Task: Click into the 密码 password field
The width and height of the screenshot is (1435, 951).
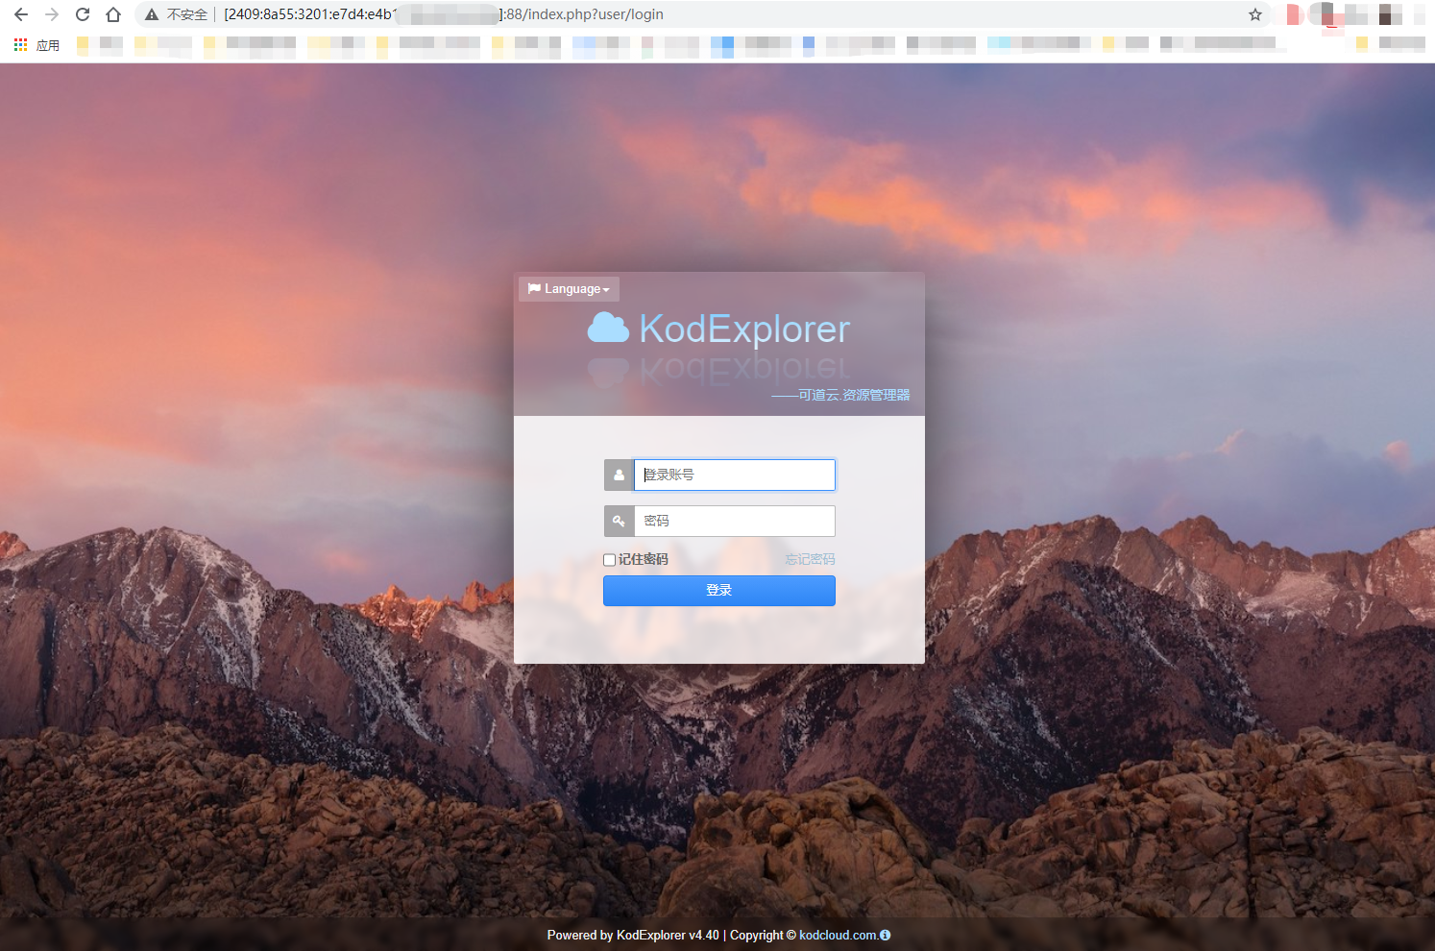Action: [x=735, y=521]
